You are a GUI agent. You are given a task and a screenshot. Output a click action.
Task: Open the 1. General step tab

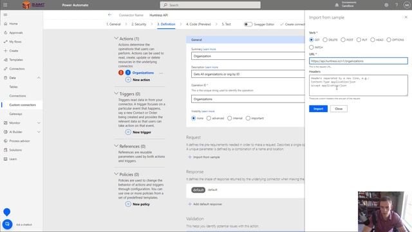coord(113,24)
